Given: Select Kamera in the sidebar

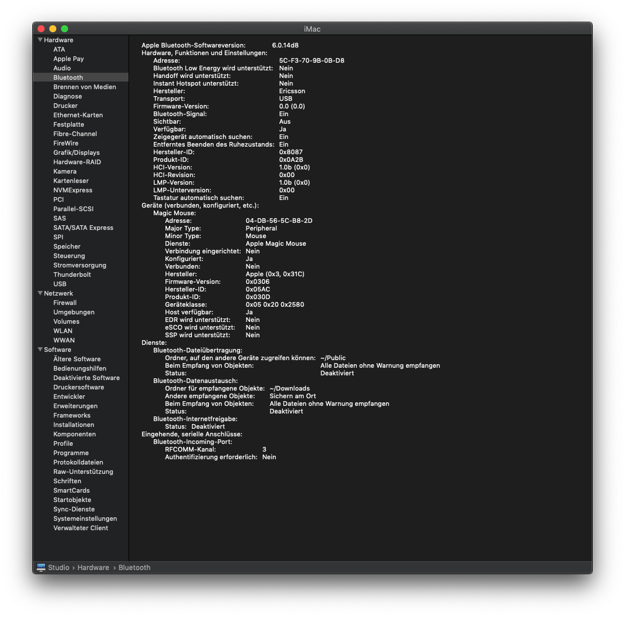Looking at the screenshot, I should tap(65, 171).
